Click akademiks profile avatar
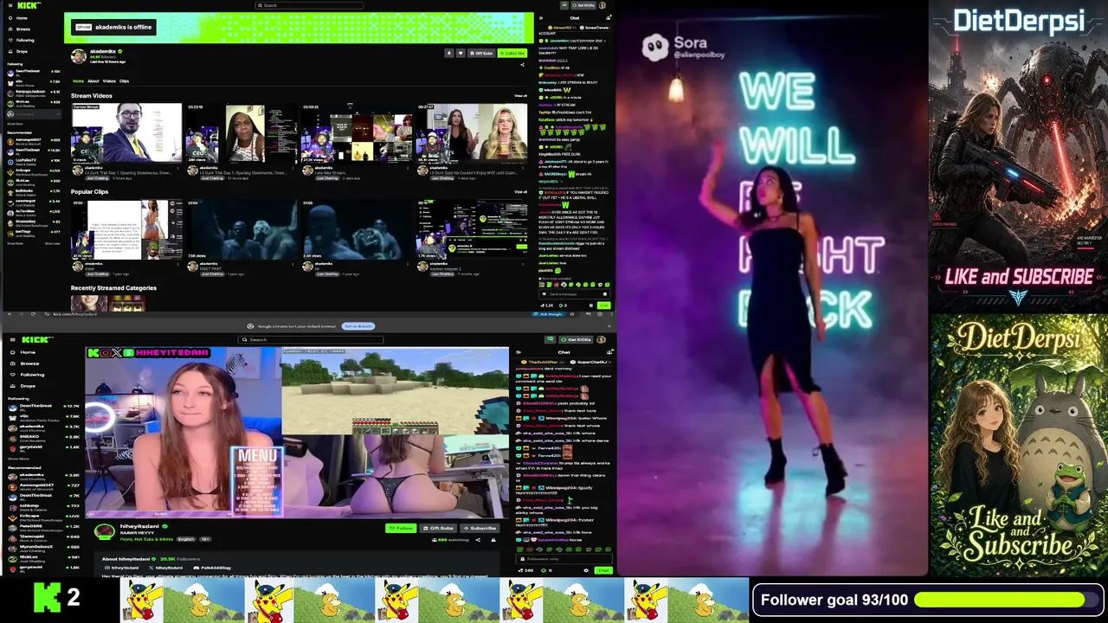1108x623 pixels. click(79, 57)
